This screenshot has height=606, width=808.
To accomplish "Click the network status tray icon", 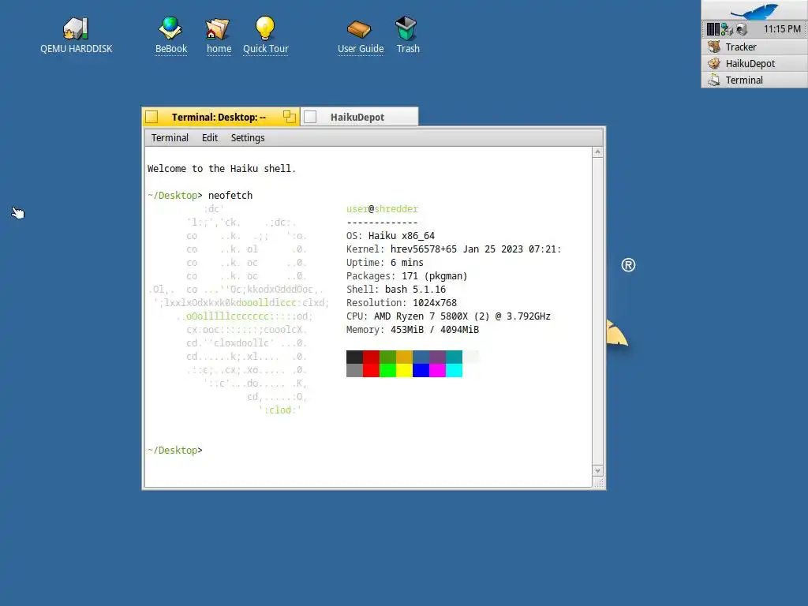I will pos(727,29).
